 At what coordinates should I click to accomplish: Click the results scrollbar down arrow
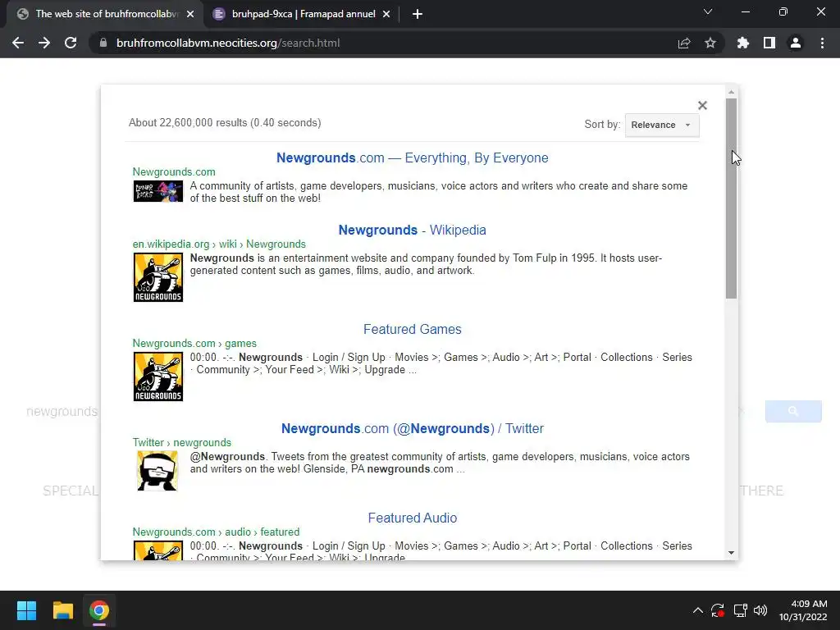(x=731, y=553)
